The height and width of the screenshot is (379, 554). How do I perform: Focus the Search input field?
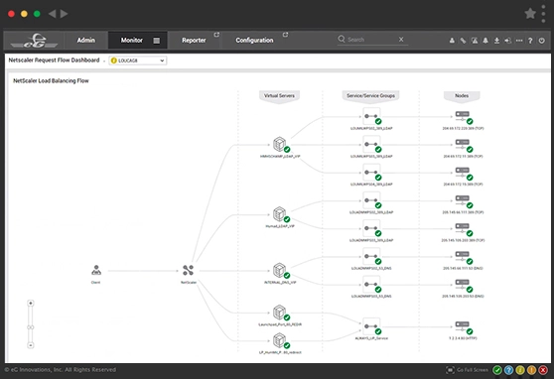click(x=371, y=40)
